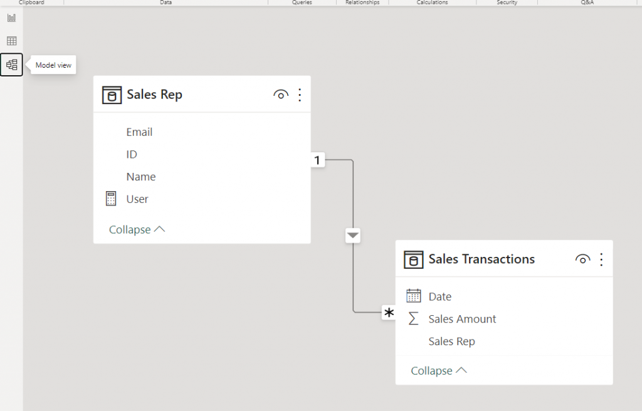The height and width of the screenshot is (411, 642).
Task: Click the Sales Transactions table header icon
Action: pos(413,259)
